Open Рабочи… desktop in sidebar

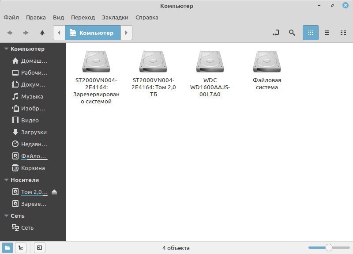tap(33, 73)
